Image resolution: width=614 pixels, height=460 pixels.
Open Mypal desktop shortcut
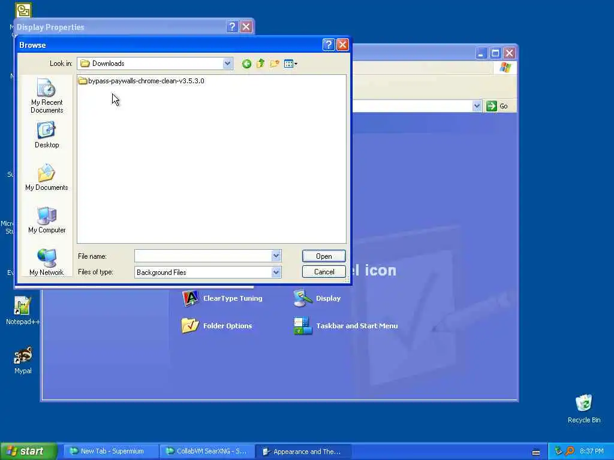(x=23, y=360)
